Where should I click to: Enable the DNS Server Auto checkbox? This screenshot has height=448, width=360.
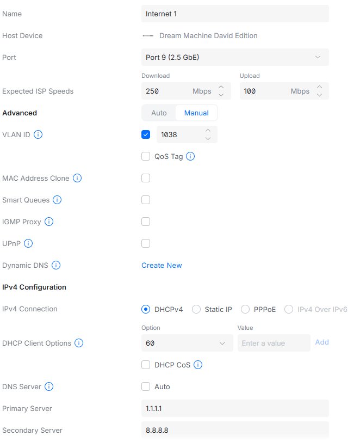click(x=146, y=386)
